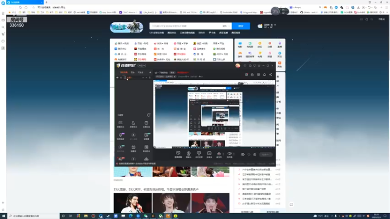Viewport: 390px width, 219px height.
Task: Open the streaming app's hamburger menu
Action: (x=259, y=66)
